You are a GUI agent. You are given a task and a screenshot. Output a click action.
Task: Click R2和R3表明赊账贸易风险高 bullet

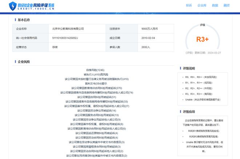click(204, 137)
